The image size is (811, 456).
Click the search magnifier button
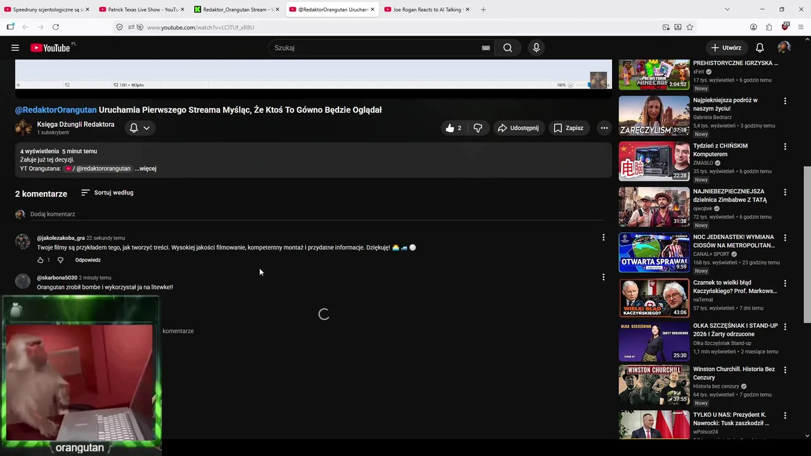point(508,47)
